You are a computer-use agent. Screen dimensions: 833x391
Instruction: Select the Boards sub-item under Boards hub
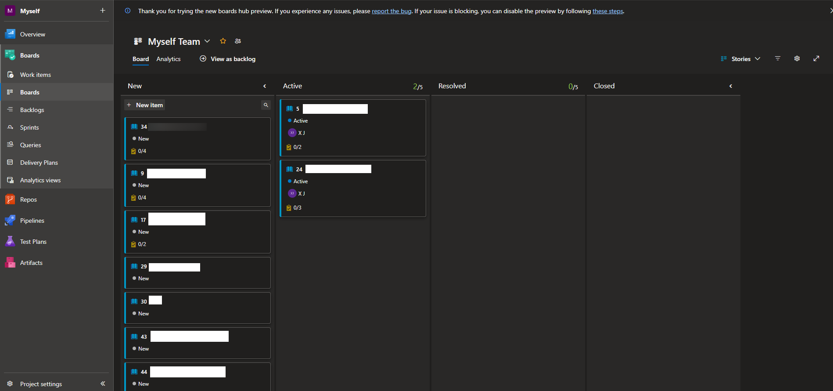pos(57,92)
